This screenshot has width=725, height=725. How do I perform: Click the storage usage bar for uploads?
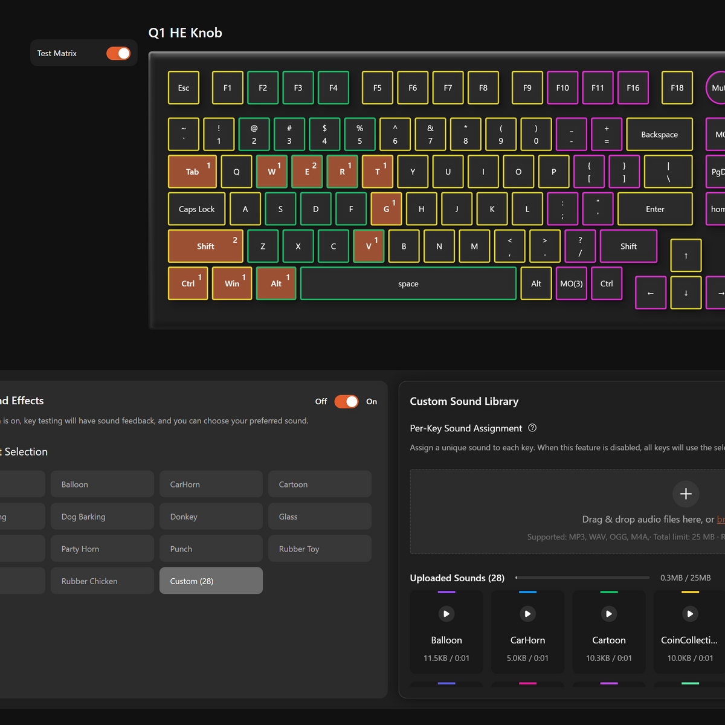[582, 578]
